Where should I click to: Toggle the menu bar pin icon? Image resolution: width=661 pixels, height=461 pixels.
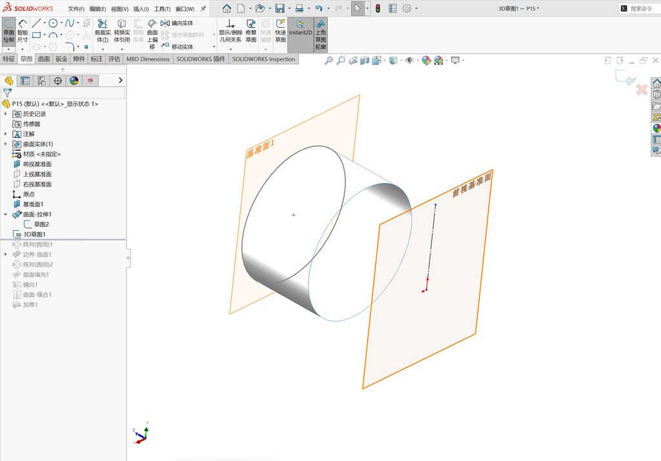pyautogui.click(x=203, y=8)
